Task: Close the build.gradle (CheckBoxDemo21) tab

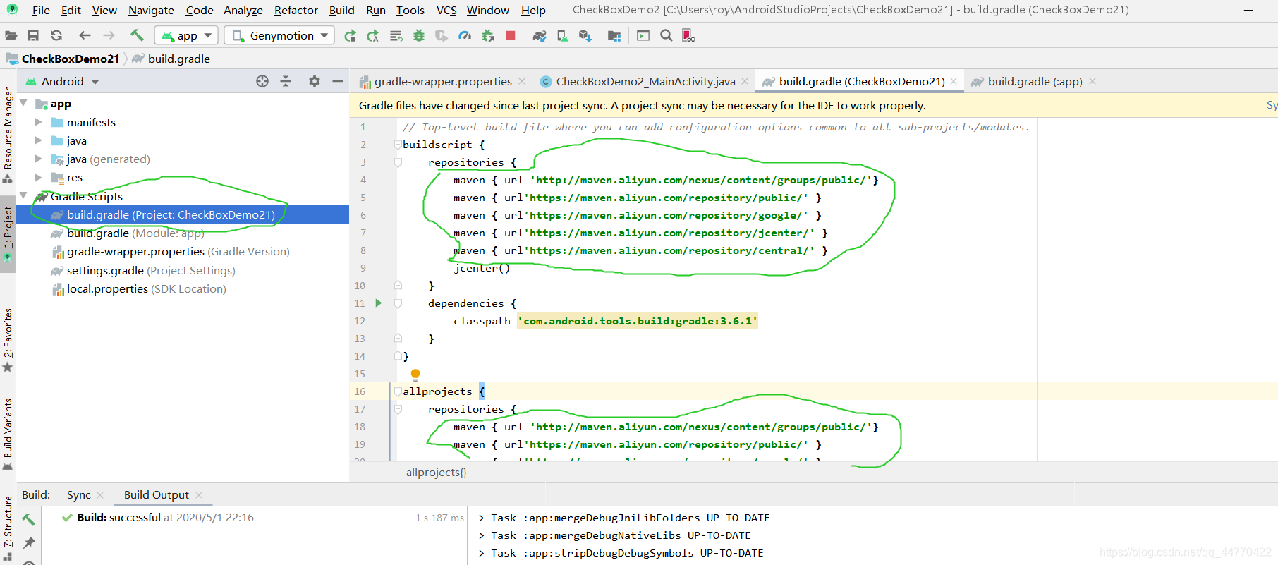Action: point(954,81)
